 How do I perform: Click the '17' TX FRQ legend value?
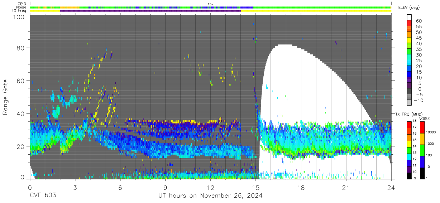point(415,127)
